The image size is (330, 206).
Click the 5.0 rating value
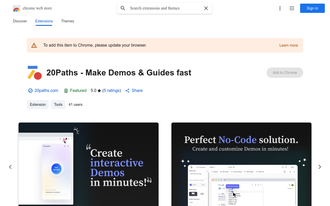click(x=93, y=91)
